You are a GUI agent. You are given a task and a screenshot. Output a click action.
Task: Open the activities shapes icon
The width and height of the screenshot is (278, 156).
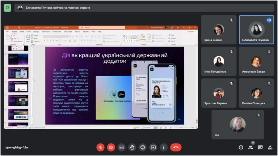pos(270,147)
